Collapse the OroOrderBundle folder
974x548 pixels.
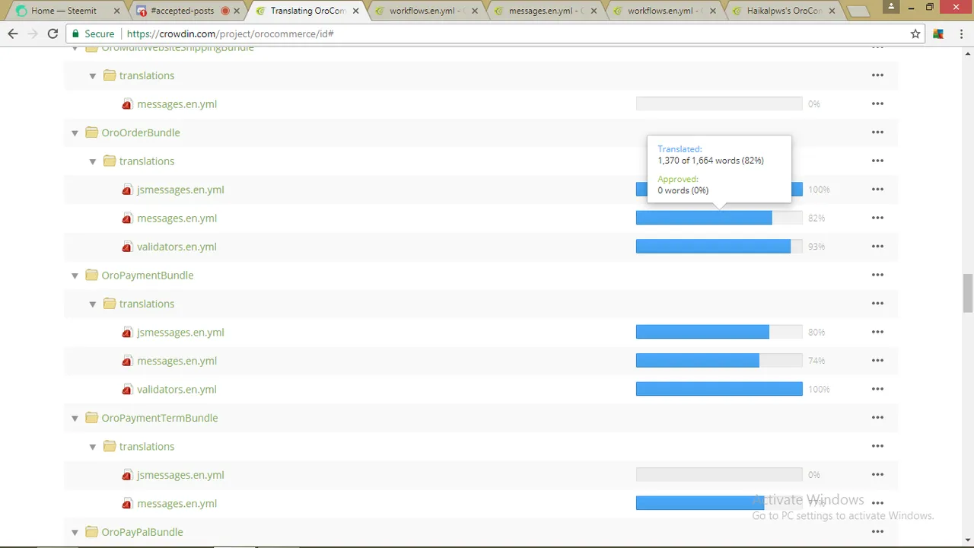pyautogui.click(x=75, y=132)
